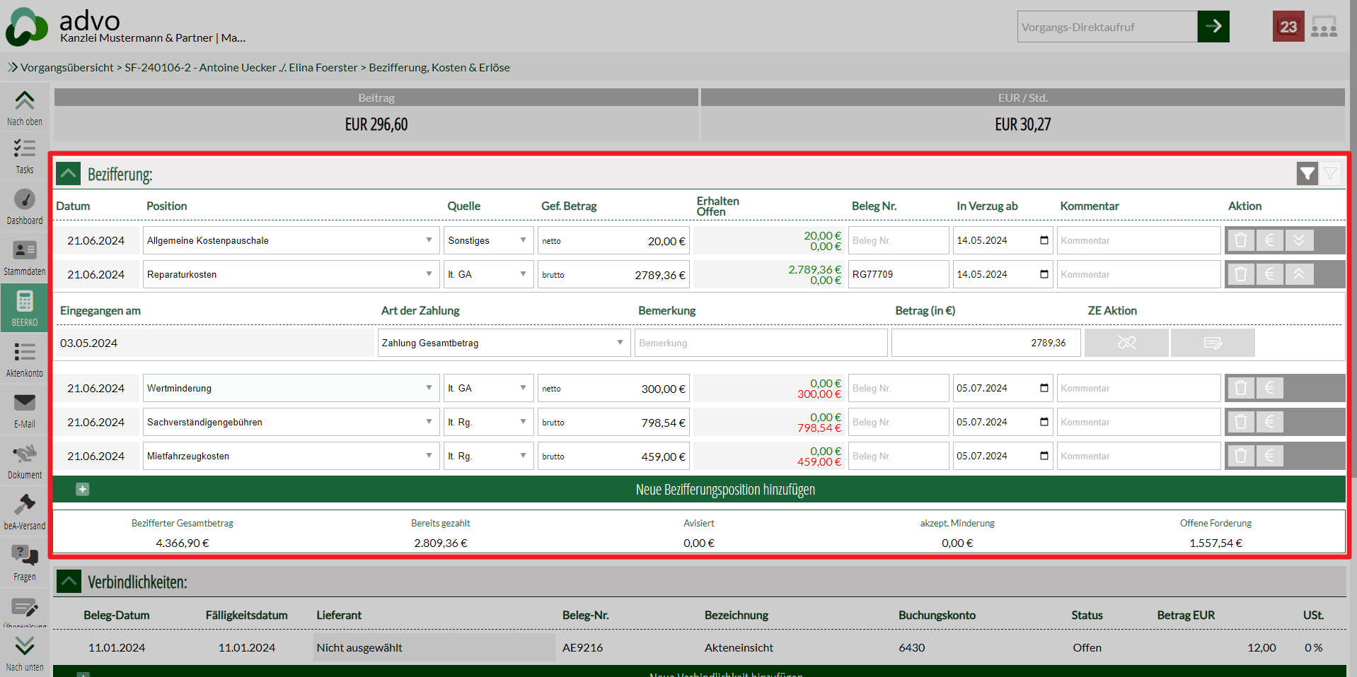This screenshot has width=1357, height=677.
Task: Click Neue Bezifferungsposition hinzufügen
Action: click(724, 489)
